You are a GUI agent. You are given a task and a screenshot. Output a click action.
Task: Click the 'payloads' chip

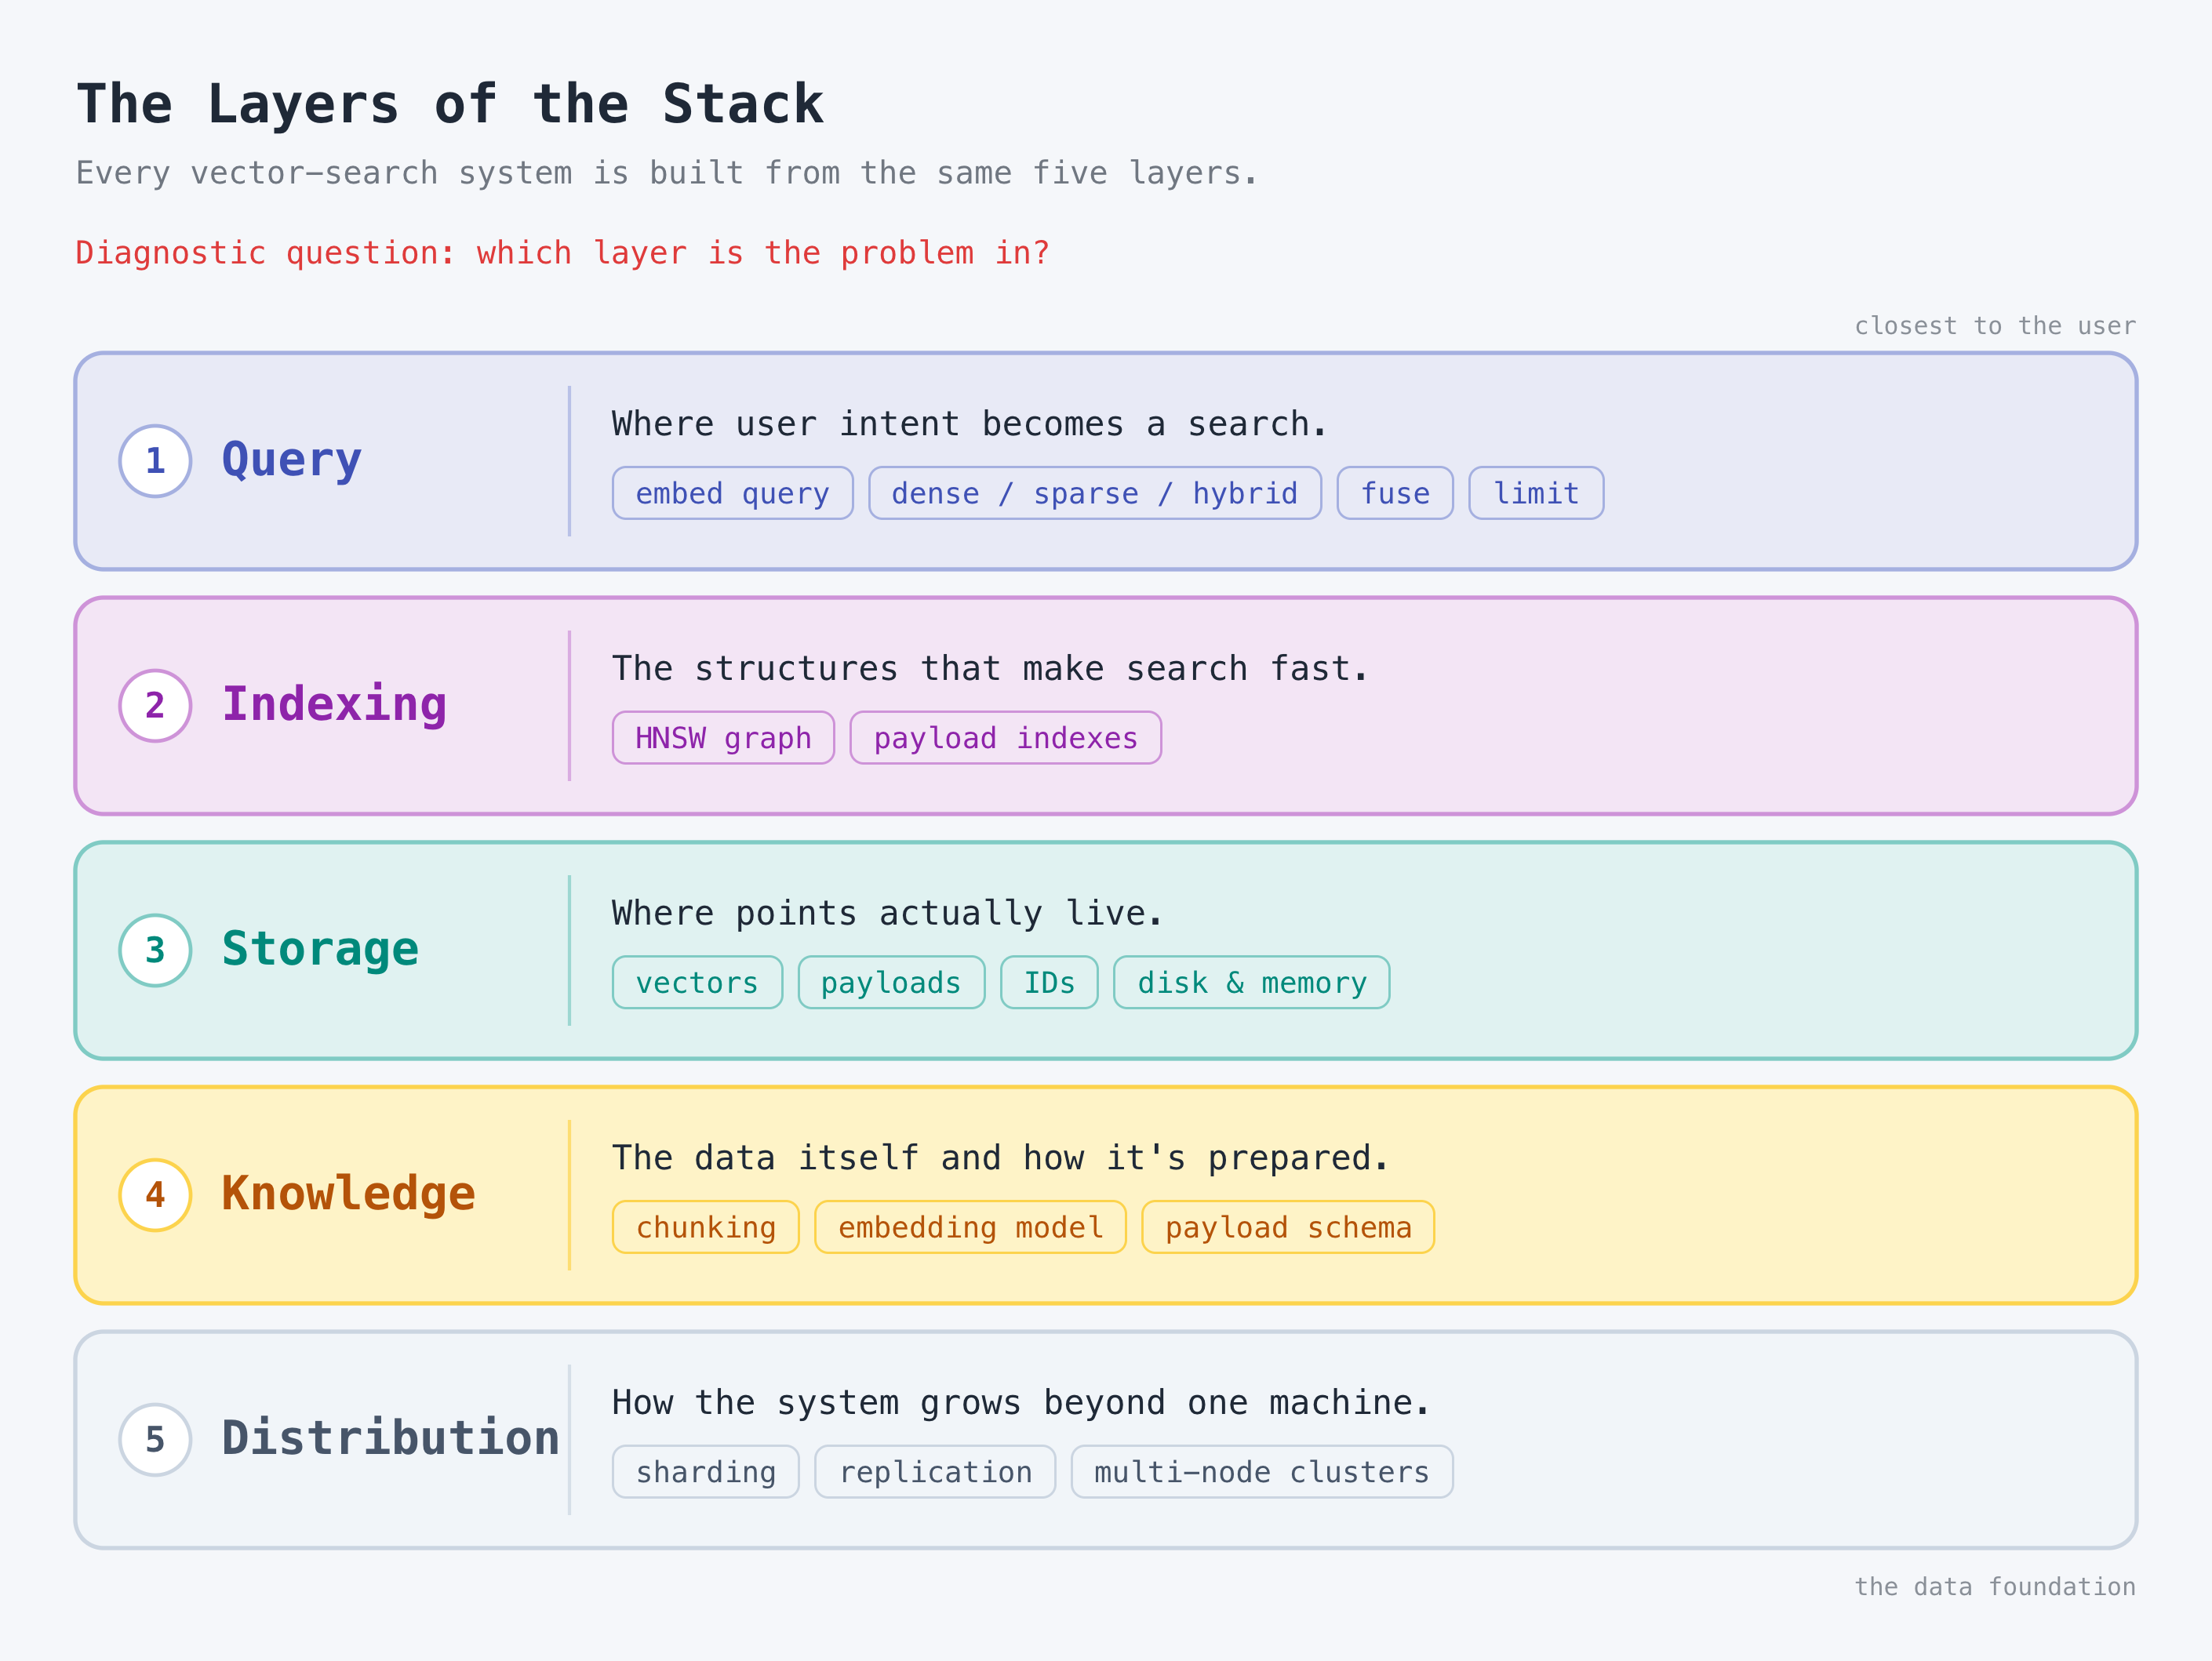(x=891, y=982)
